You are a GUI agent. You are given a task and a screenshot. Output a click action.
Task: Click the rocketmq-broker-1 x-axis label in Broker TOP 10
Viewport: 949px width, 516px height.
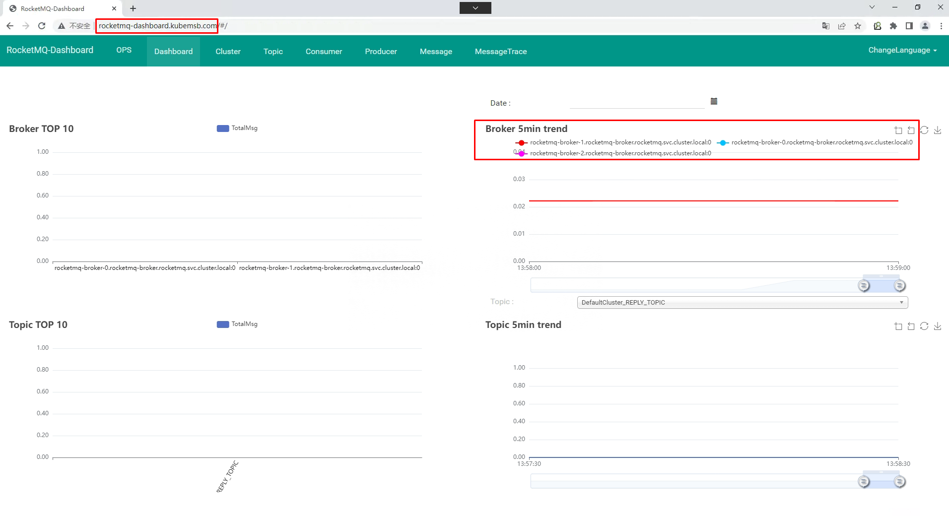[330, 268]
